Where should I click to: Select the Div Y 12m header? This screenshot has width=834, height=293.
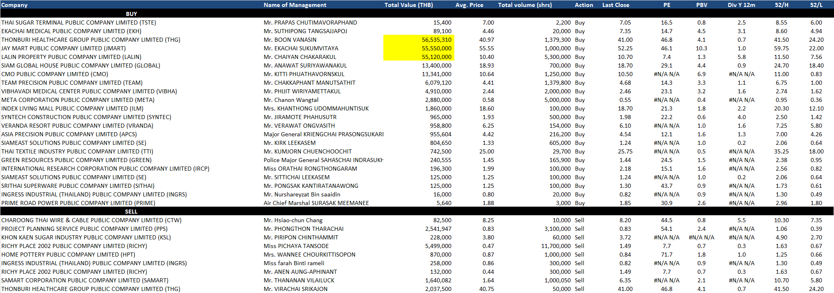(741, 5)
